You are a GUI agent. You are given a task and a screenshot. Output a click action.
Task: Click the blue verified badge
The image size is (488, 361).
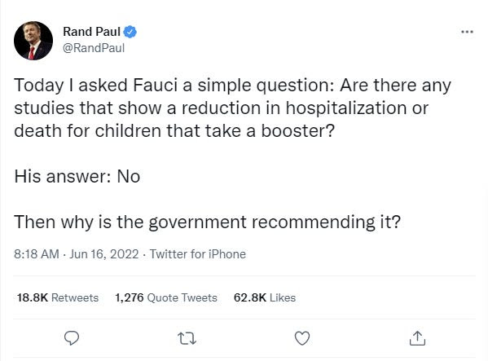130,32
